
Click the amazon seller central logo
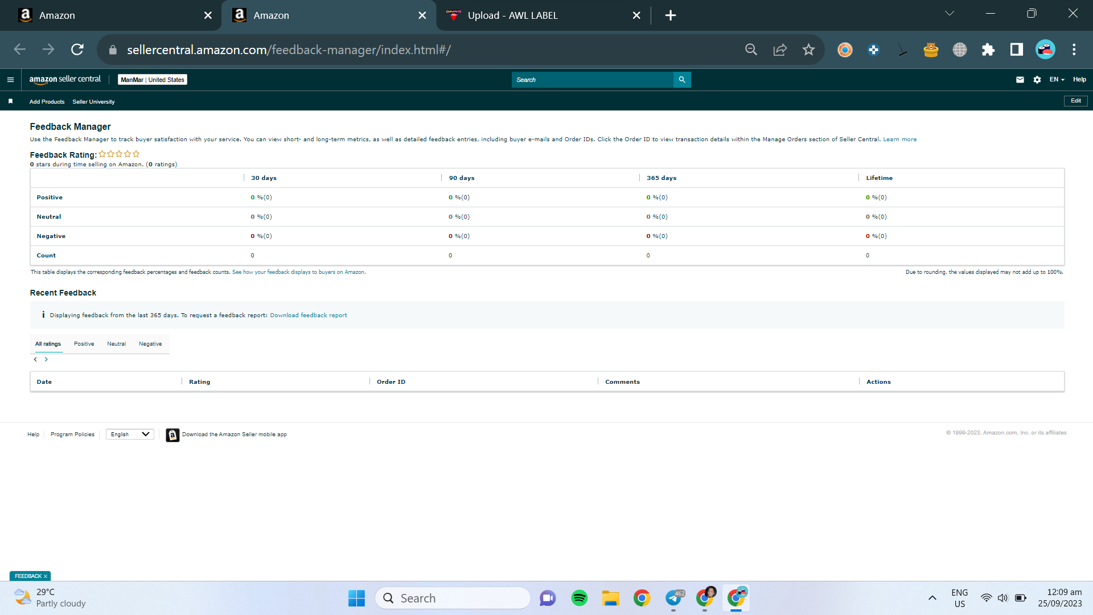(65, 80)
